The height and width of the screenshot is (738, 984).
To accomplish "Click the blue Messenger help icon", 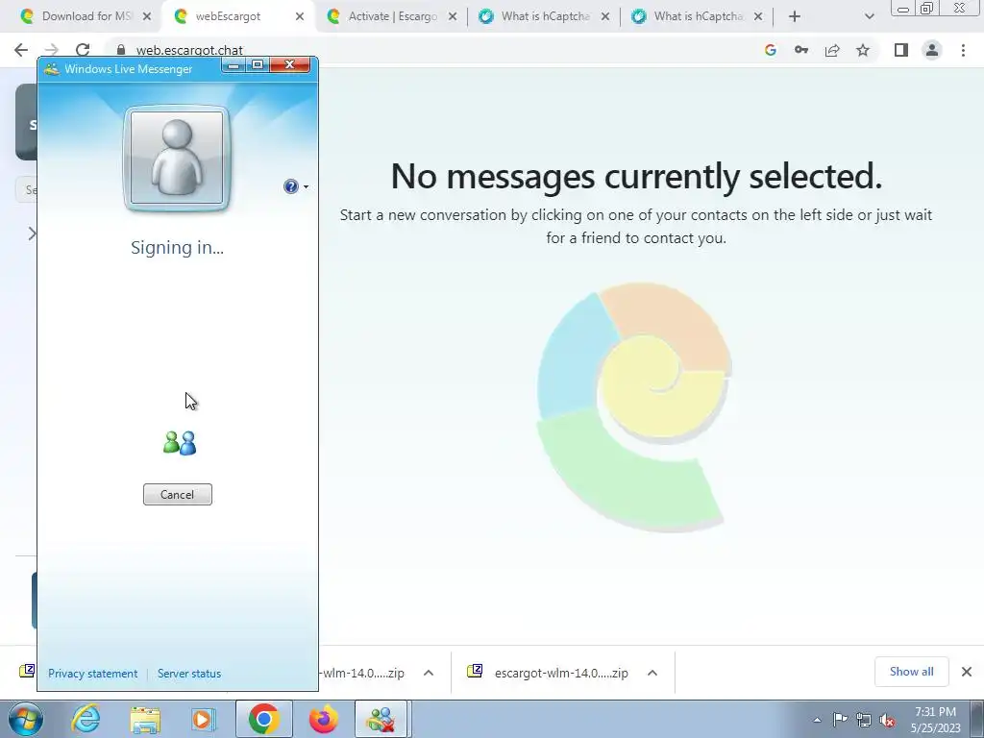I will [x=290, y=186].
